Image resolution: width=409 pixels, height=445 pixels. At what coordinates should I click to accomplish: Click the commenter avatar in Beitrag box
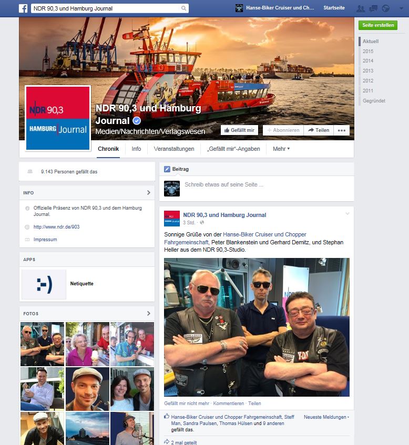coord(172,189)
